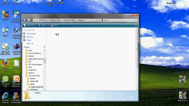Image resolution: width=189 pixels, height=106 pixels.
Task: Navigate to Common Files breadcrumb
Action: pyautogui.click(x=69, y=20)
